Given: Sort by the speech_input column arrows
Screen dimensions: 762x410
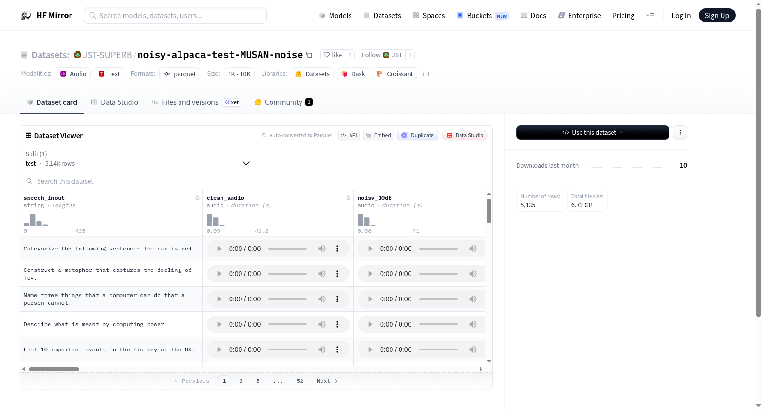Looking at the screenshot, I should point(197,198).
